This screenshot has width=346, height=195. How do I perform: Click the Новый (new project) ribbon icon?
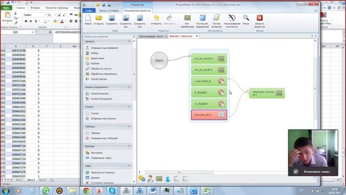(x=88, y=20)
